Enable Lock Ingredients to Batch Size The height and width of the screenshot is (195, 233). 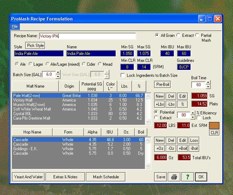pyautogui.click(x=123, y=75)
